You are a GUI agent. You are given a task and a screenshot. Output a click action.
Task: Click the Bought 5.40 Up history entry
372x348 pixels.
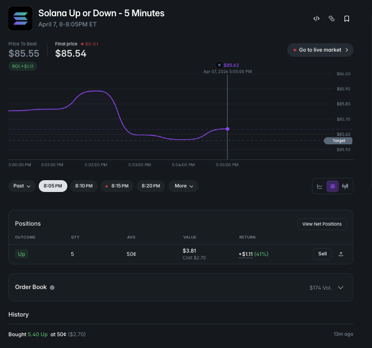click(47, 334)
